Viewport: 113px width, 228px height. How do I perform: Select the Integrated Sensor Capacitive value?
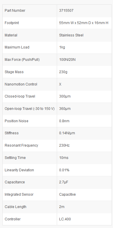(x=67, y=195)
